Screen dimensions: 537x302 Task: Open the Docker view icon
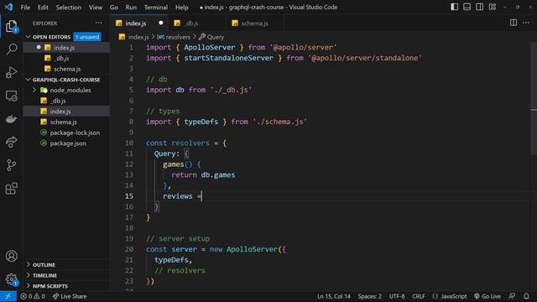coord(11,119)
